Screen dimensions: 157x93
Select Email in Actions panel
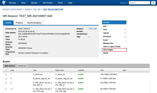105,40
